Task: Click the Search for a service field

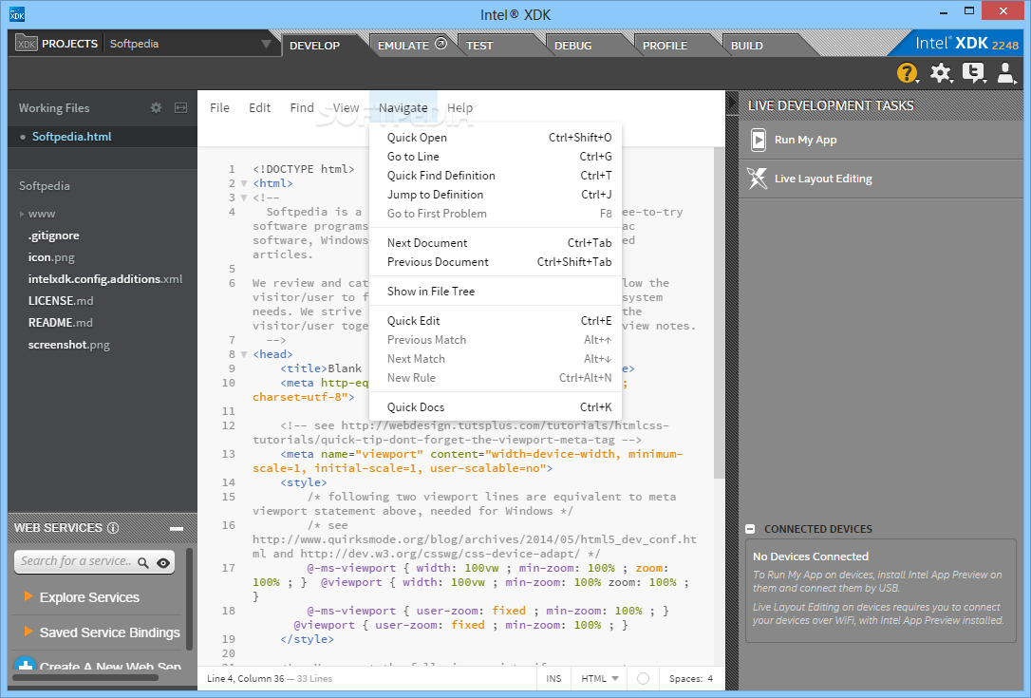Action: coord(76,561)
